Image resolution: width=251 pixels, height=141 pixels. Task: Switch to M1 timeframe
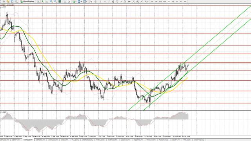(x=152, y=2)
